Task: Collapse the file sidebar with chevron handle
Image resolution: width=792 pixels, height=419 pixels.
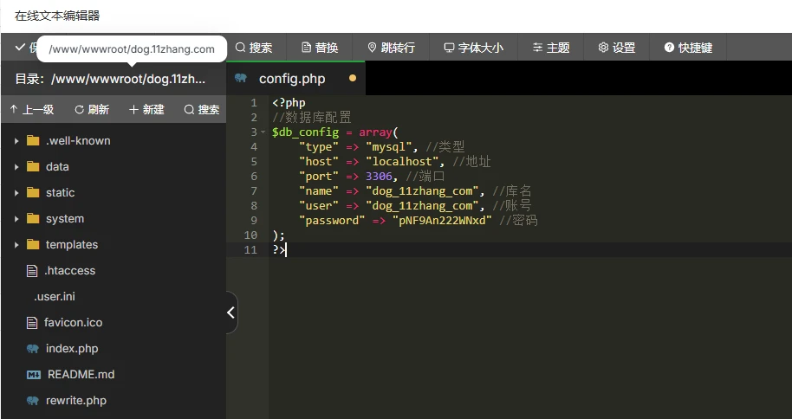Action: (x=231, y=313)
